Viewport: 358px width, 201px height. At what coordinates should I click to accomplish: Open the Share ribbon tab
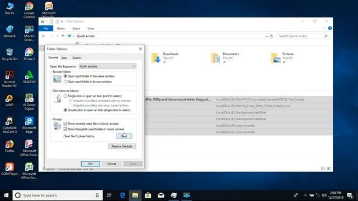coord(76,28)
